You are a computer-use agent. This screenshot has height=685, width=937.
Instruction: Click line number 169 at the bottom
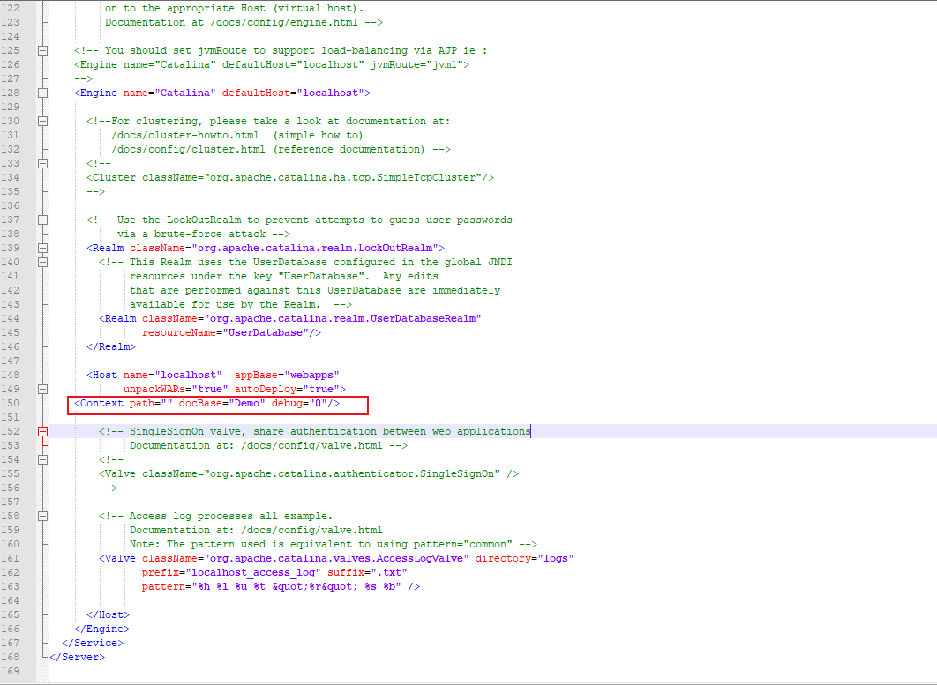click(x=12, y=671)
